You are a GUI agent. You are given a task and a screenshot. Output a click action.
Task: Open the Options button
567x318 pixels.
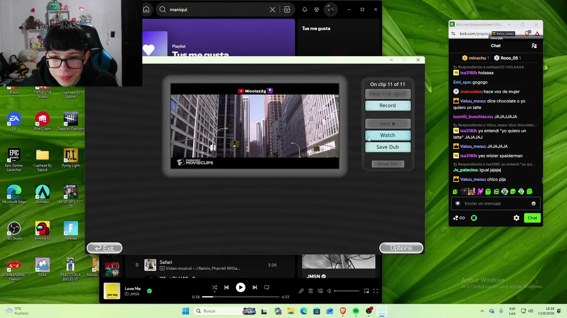pyautogui.click(x=401, y=248)
